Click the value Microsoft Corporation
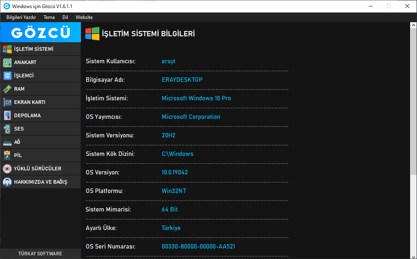Screen dimensions: 417x259 pos(191,117)
